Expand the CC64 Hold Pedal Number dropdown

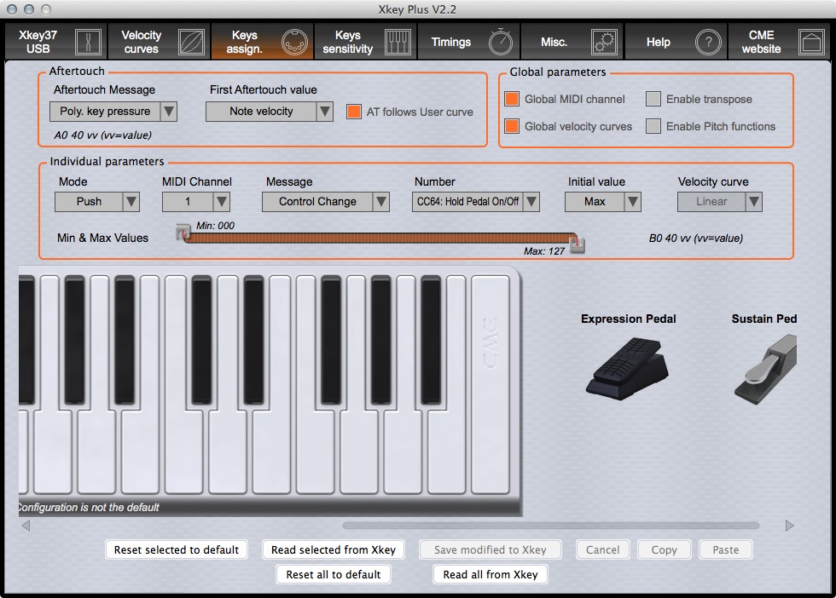click(475, 202)
